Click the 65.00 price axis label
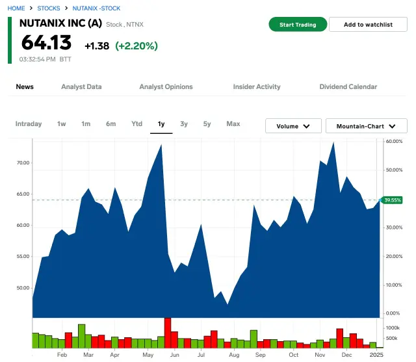This screenshot has height=362, width=416. tap(23, 194)
